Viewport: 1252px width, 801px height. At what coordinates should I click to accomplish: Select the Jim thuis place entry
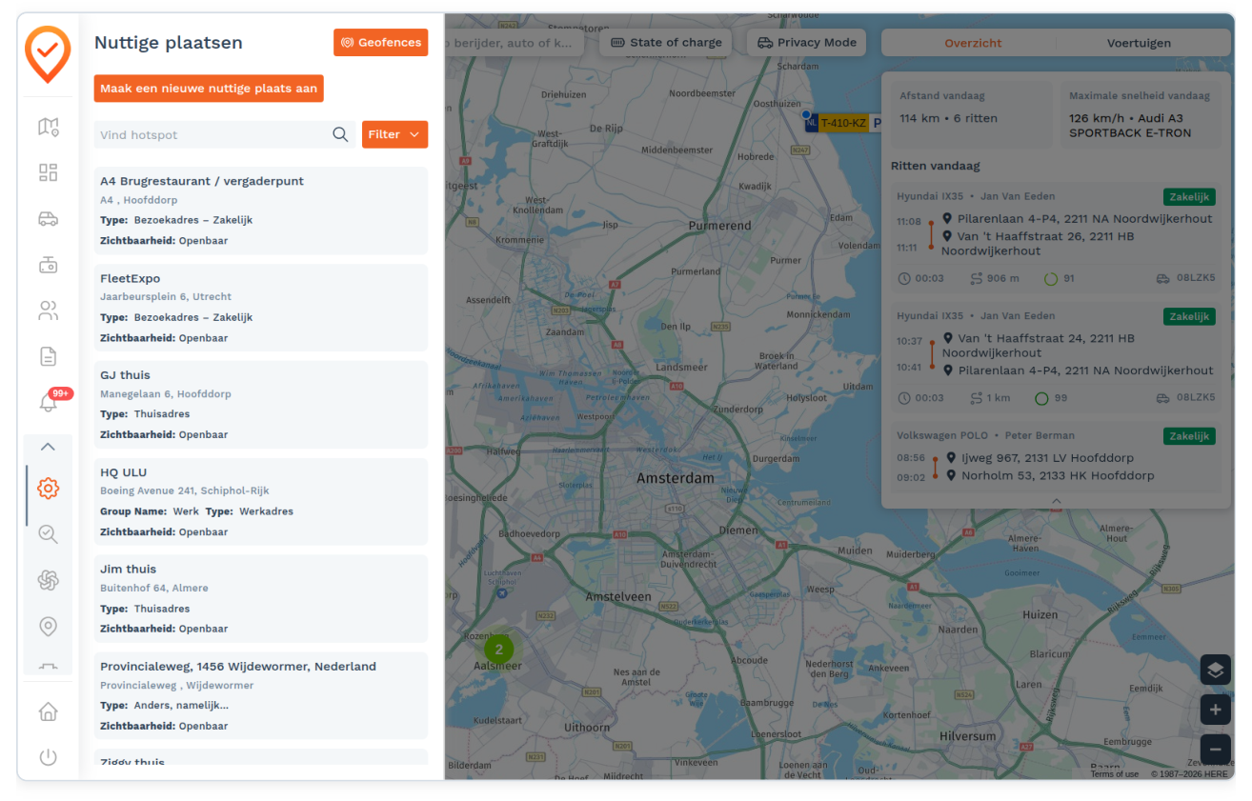[261, 599]
